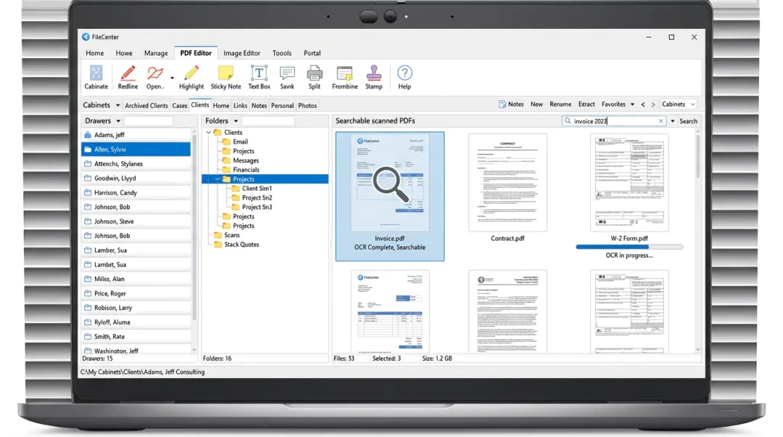Navigate forward with right arrow
The width and height of the screenshot is (783, 437).
653,104
